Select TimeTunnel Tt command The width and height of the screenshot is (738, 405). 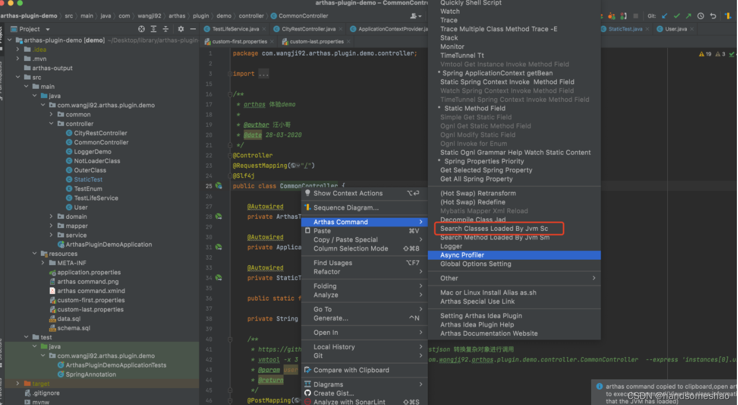pyautogui.click(x=514, y=56)
